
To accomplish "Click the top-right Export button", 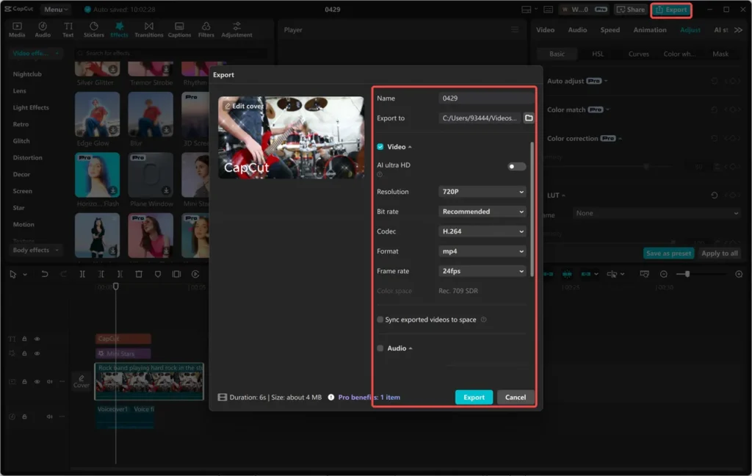I will pyautogui.click(x=671, y=10).
